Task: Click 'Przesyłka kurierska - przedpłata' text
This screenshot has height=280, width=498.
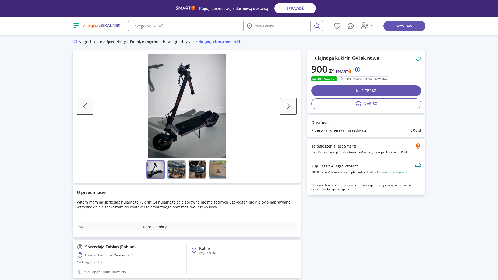Action: point(339,130)
